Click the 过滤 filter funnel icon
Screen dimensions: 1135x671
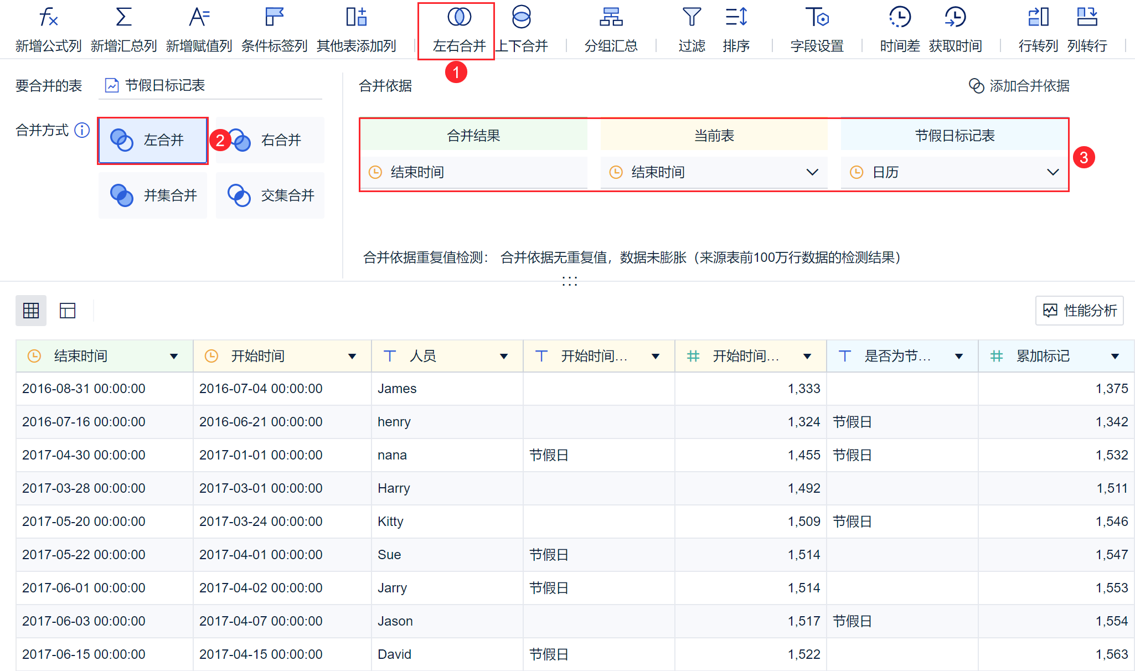click(692, 18)
